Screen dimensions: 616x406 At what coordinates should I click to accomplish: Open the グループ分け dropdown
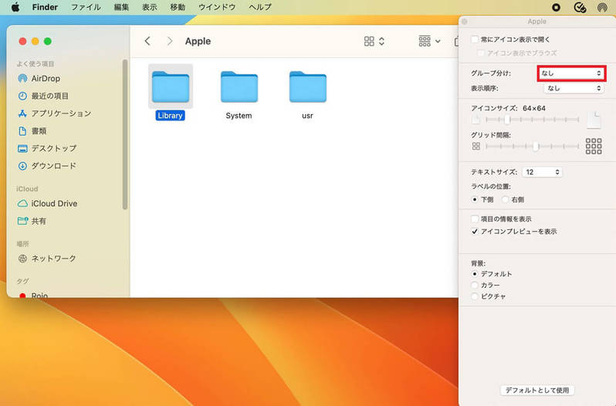tap(571, 73)
